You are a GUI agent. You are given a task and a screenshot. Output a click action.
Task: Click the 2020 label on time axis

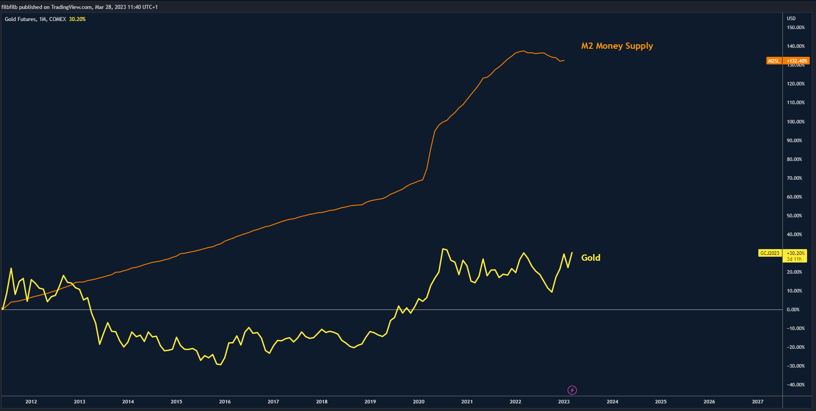coord(419,402)
